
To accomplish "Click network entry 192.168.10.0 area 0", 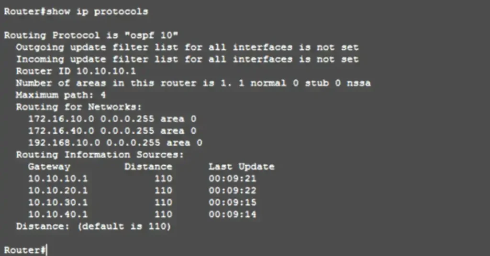I will coord(115,143).
